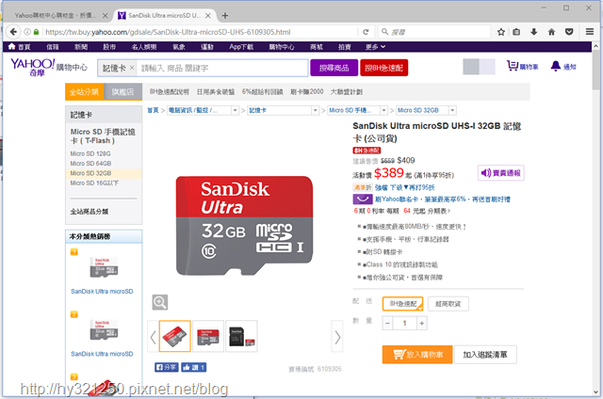Remove the 記憶卡 search filter tag
Viewport: 603px width, 399px height.
tap(132, 68)
